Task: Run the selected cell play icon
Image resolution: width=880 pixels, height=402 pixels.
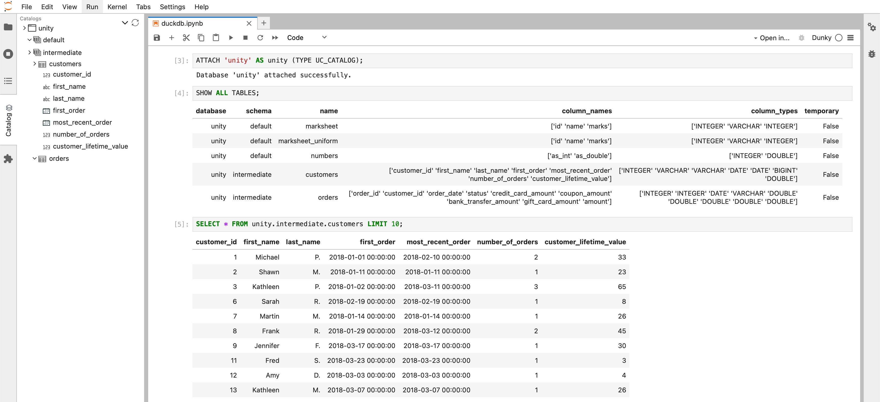Action: click(x=231, y=38)
